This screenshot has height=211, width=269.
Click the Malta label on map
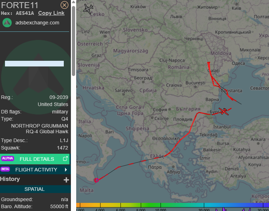click(x=86, y=190)
